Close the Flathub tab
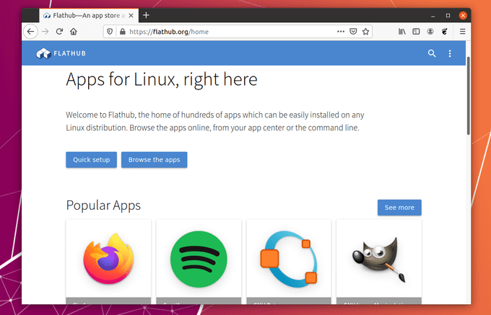491x315 pixels. pyautogui.click(x=131, y=15)
